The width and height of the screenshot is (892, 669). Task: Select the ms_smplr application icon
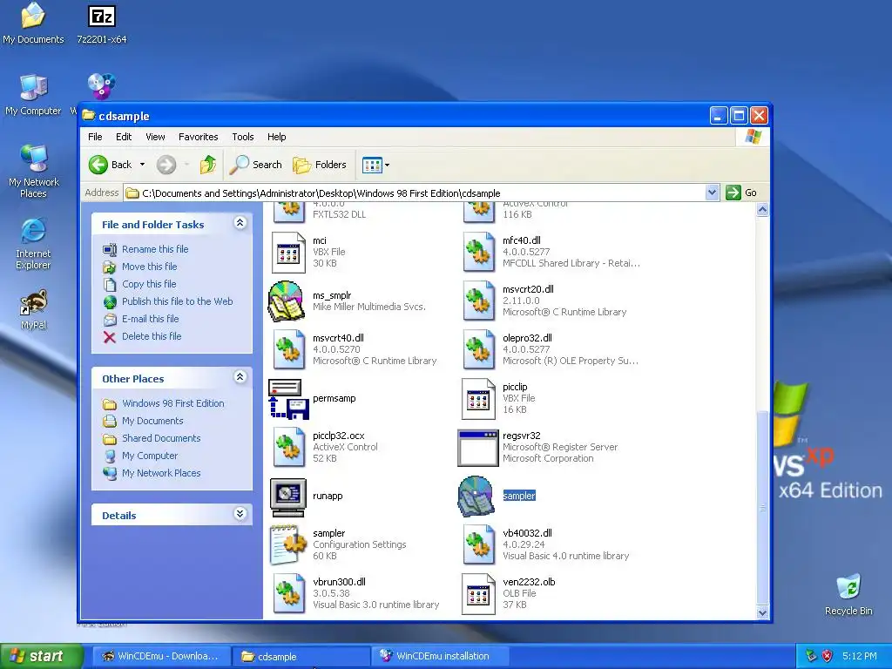pyautogui.click(x=287, y=301)
